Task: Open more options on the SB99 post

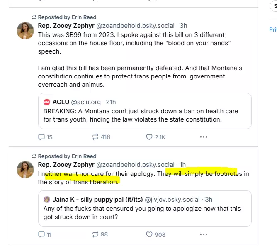Action: click(x=203, y=136)
